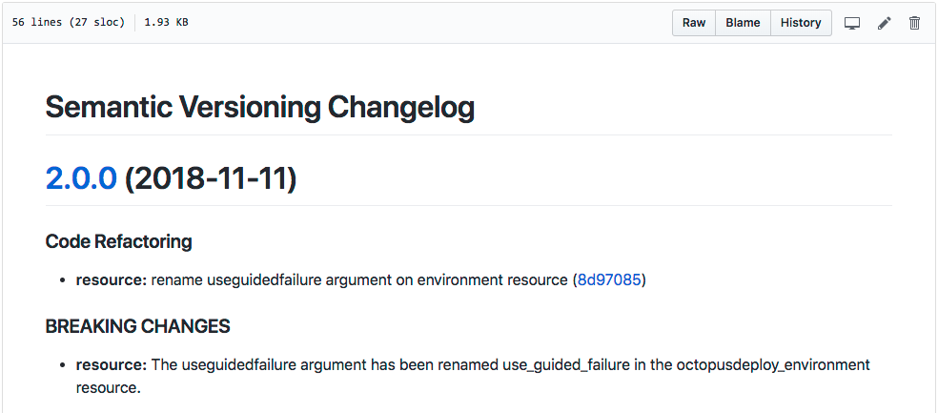Click the 1.93 KB file size label
Screen dimensions: 938x413
click(166, 23)
